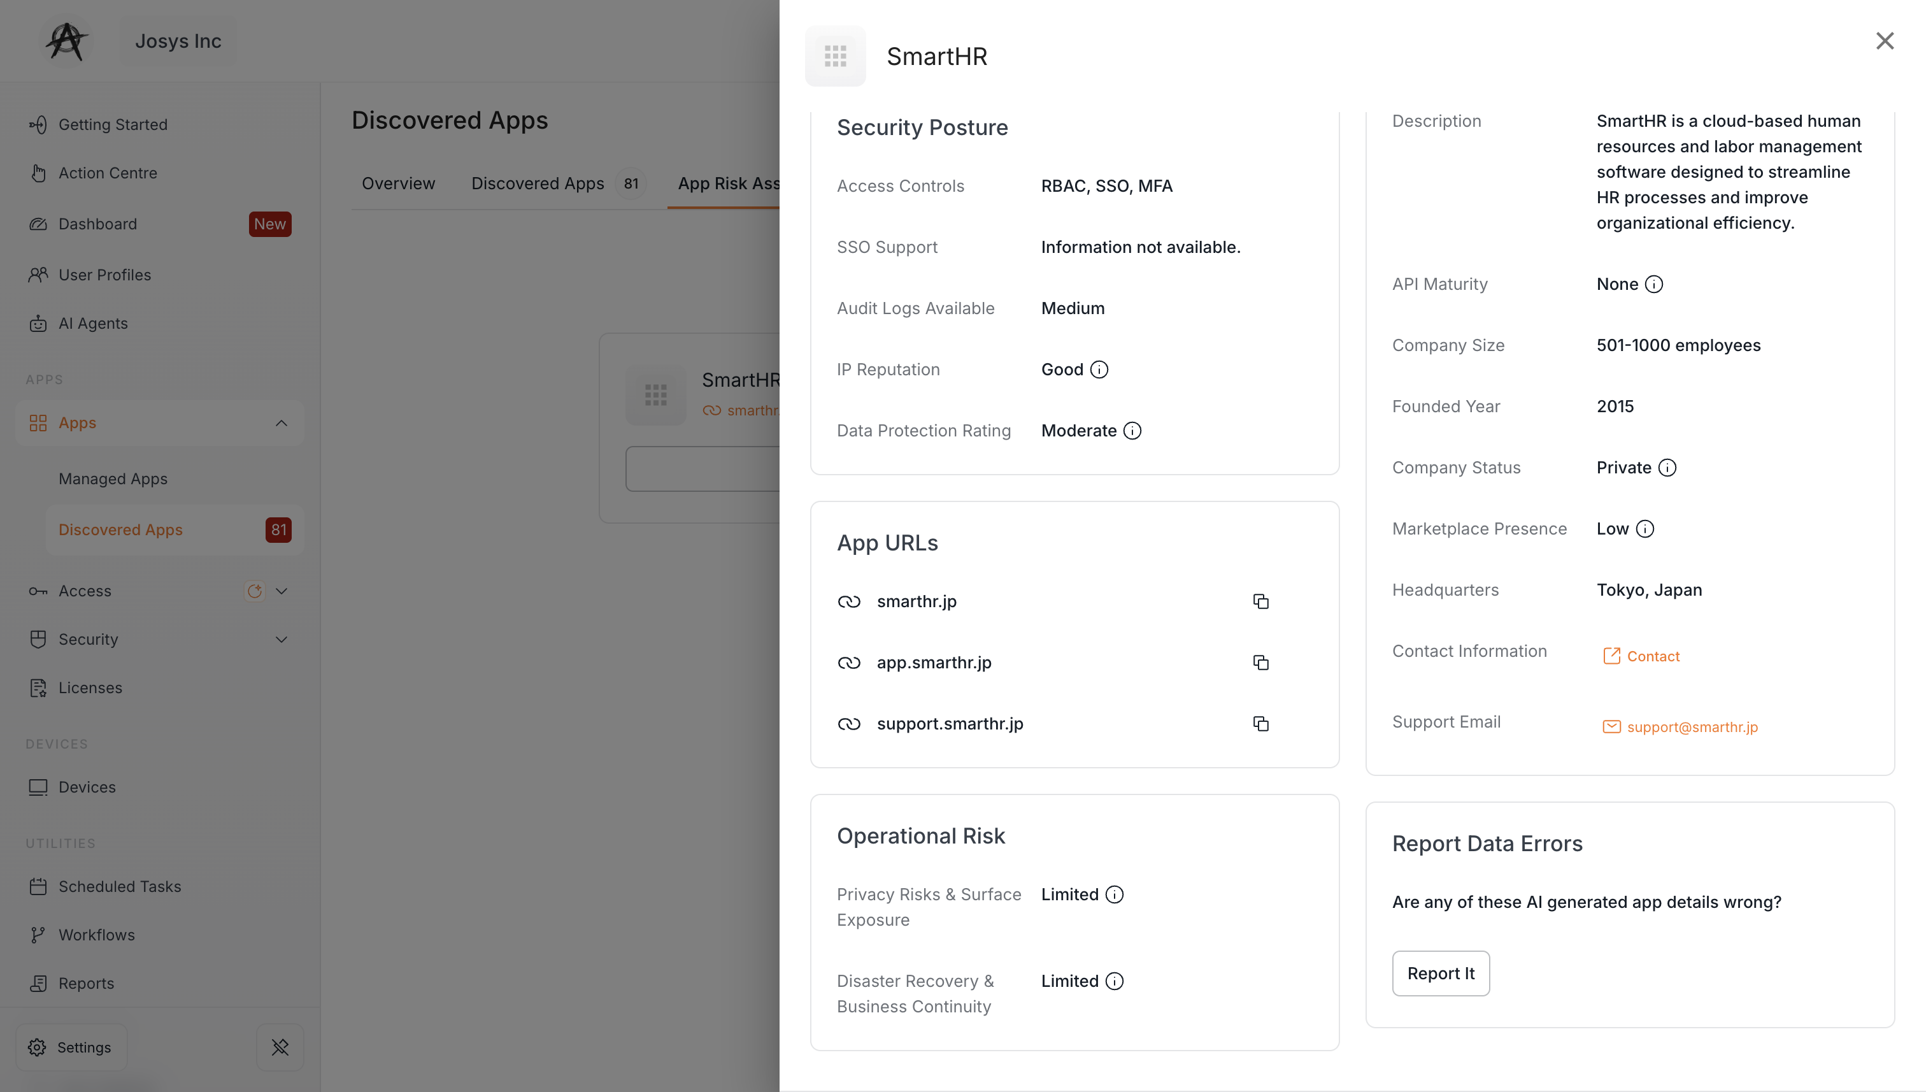Close the SmartHR details panel
Screen dimensions: 1926x1092
click(1884, 41)
